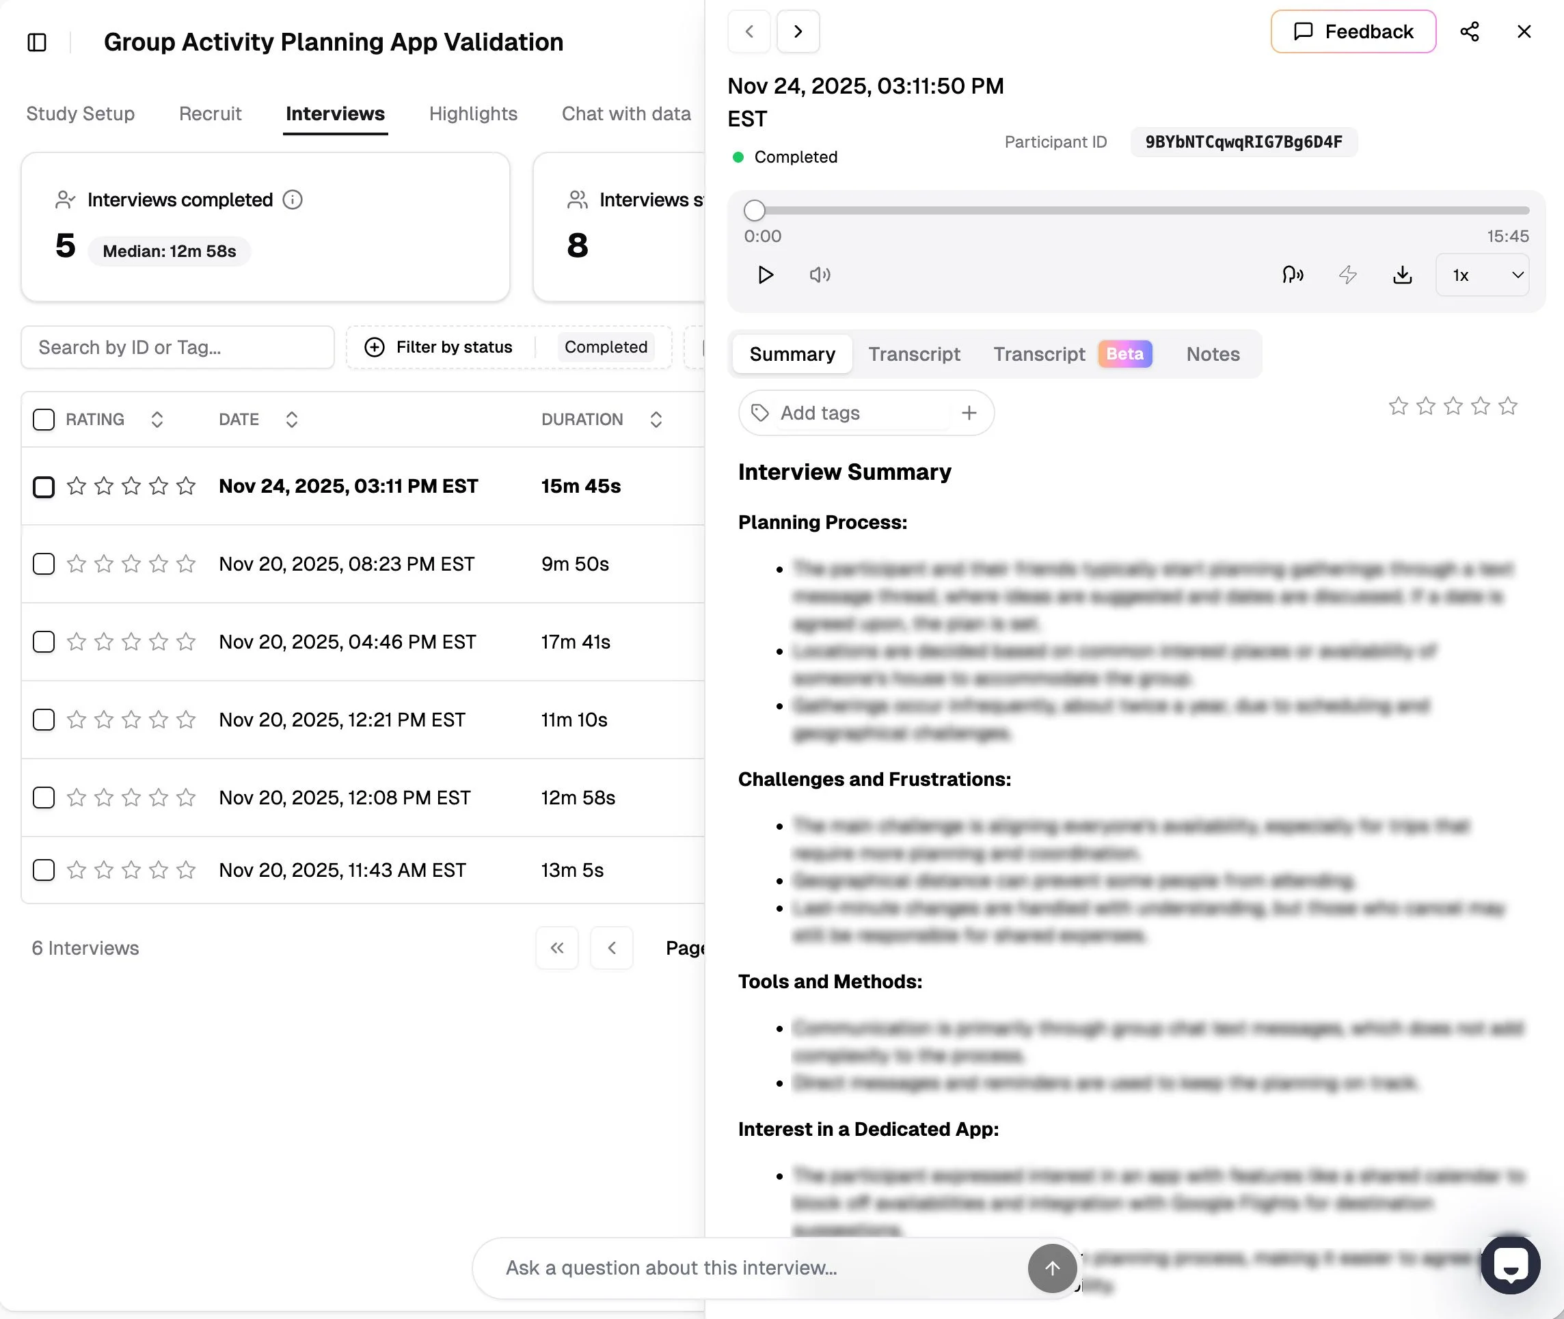Click the lightning bolt icon in player
Image resolution: width=1564 pixels, height=1319 pixels.
(x=1348, y=275)
